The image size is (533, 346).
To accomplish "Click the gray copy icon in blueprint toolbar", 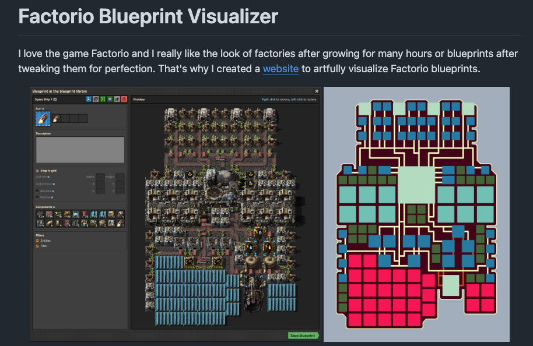I will [96, 100].
